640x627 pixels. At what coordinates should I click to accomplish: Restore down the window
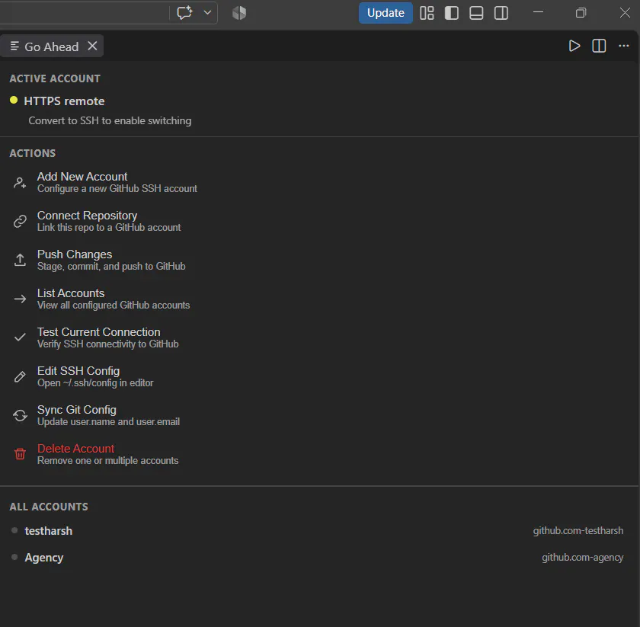click(x=581, y=13)
